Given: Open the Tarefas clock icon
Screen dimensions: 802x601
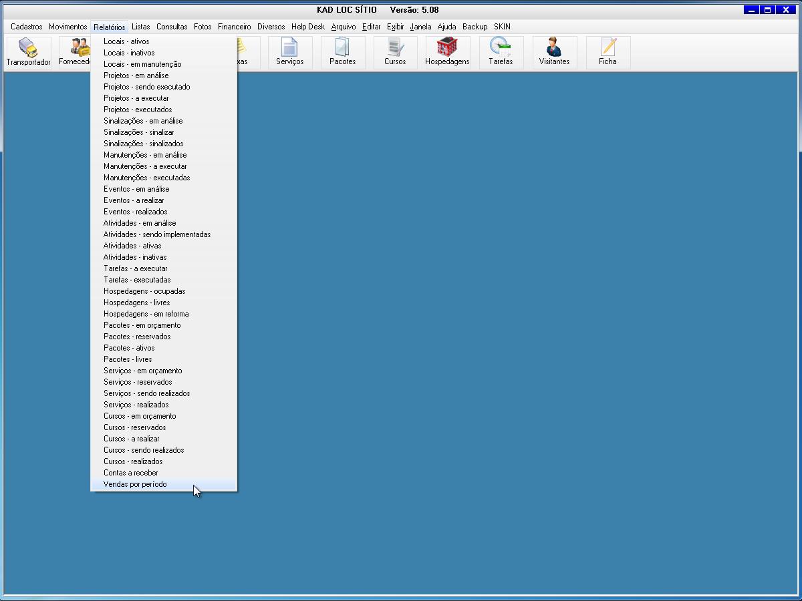Looking at the screenshot, I should click(x=501, y=52).
